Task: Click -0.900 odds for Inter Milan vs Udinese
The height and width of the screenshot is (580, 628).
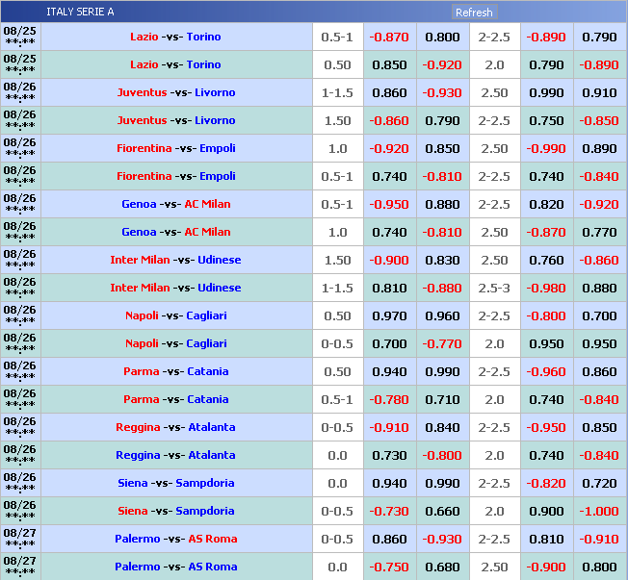Action: click(x=390, y=260)
